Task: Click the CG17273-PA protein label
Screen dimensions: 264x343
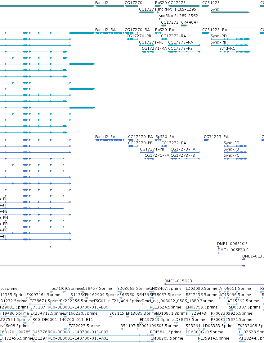Action: [183, 149]
